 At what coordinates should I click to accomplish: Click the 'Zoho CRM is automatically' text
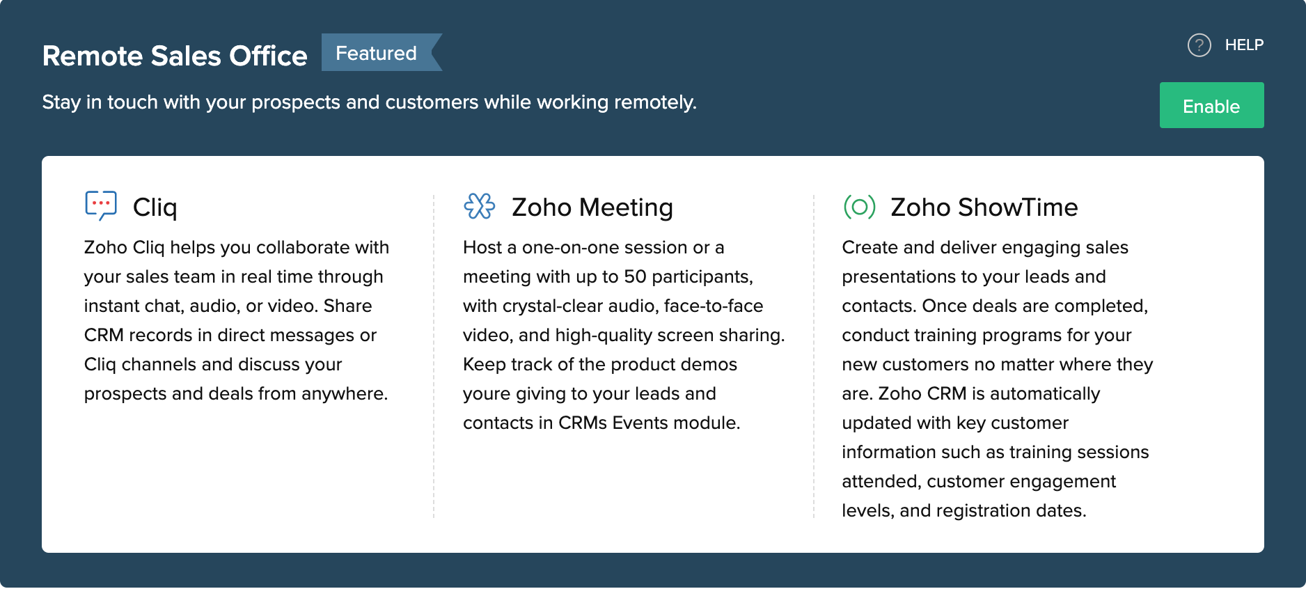coord(989,394)
